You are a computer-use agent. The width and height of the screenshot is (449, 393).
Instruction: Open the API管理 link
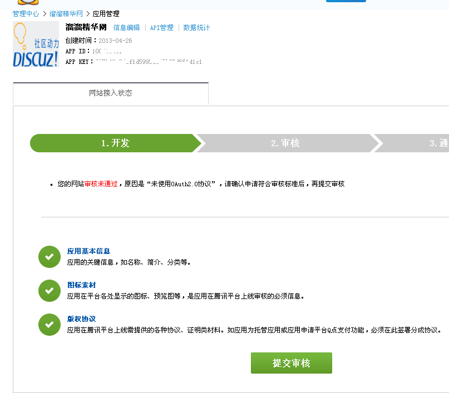tap(161, 27)
